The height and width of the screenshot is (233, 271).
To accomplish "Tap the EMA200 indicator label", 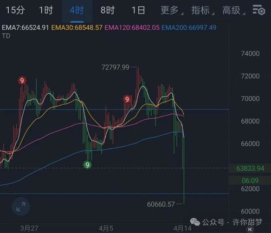I will coord(189,28).
